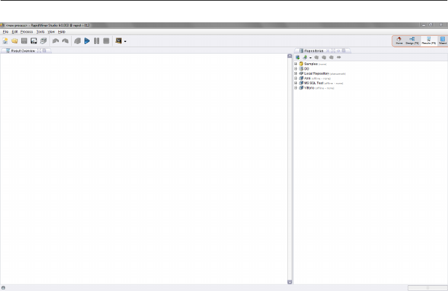The height and width of the screenshot is (291, 448).
Task: Click the last icon on Result Overview tab
Action: 44,50
